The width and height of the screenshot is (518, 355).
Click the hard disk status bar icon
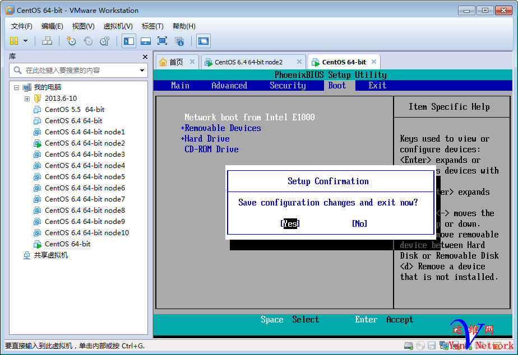click(409, 346)
